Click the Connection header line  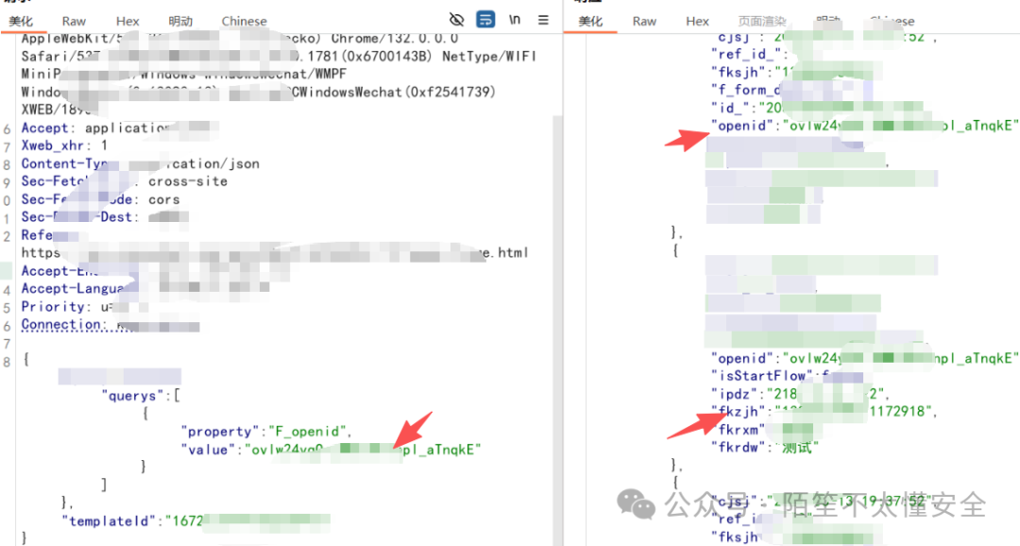(x=110, y=324)
